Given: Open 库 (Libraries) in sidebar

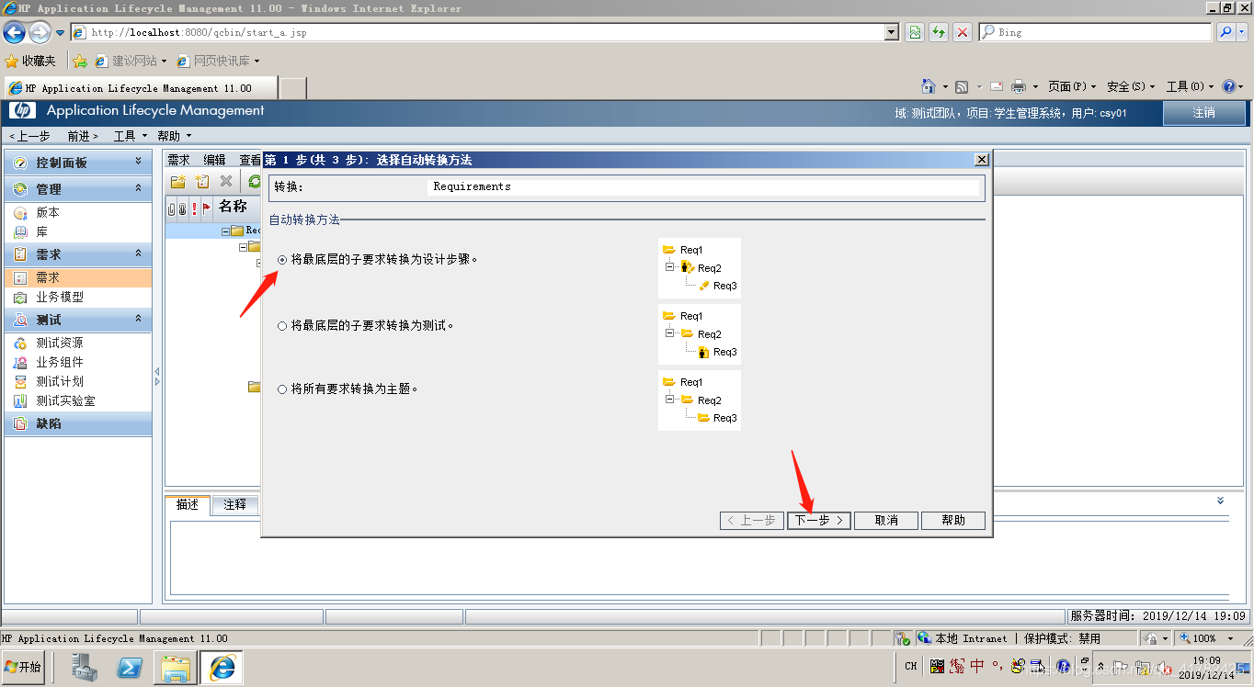Looking at the screenshot, I should 41,232.
